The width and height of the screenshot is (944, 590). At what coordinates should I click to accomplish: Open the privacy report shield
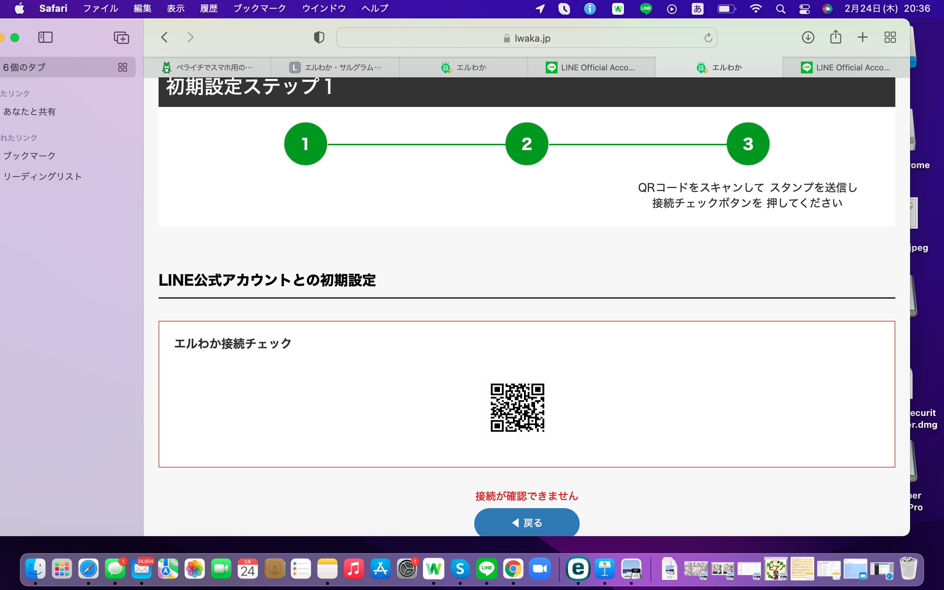click(319, 38)
